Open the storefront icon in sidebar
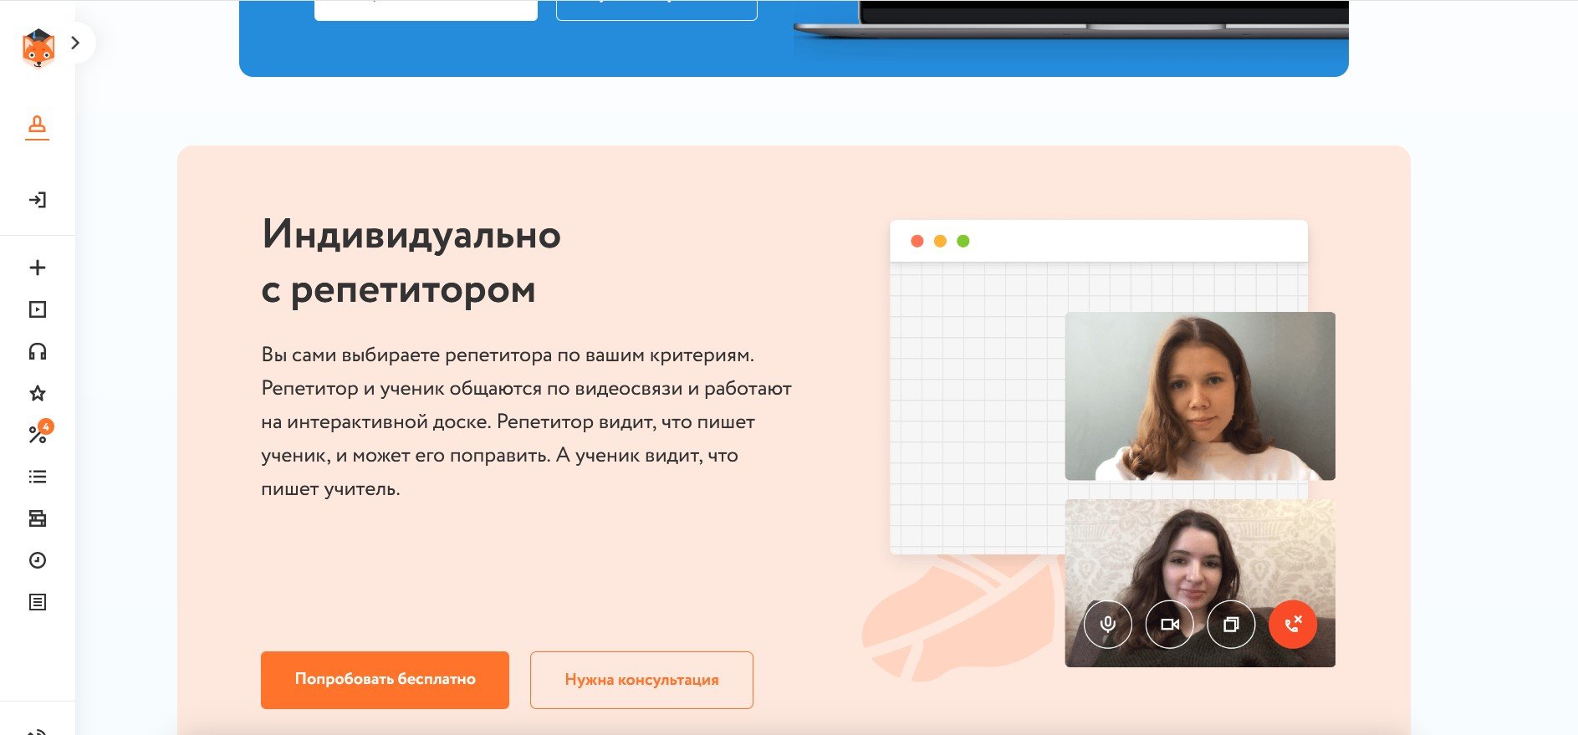This screenshot has height=735, width=1578. click(x=37, y=518)
